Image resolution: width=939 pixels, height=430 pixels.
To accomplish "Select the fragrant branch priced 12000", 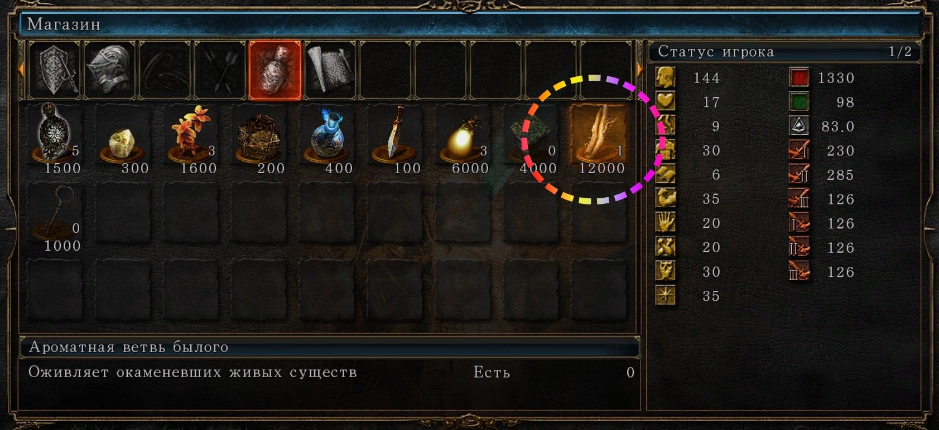I will [600, 139].
